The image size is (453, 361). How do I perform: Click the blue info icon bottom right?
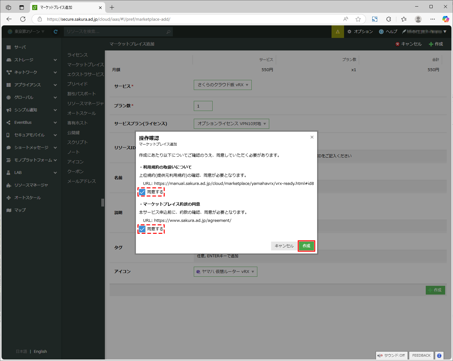coord(439,355)
